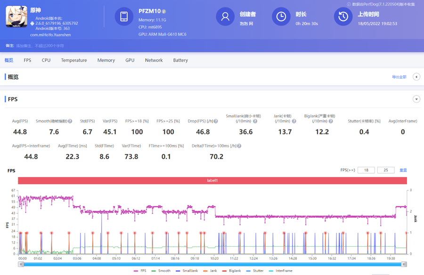Collapse the FPS section with chevron
424x275 pixels.
click(x=416, y=99)
